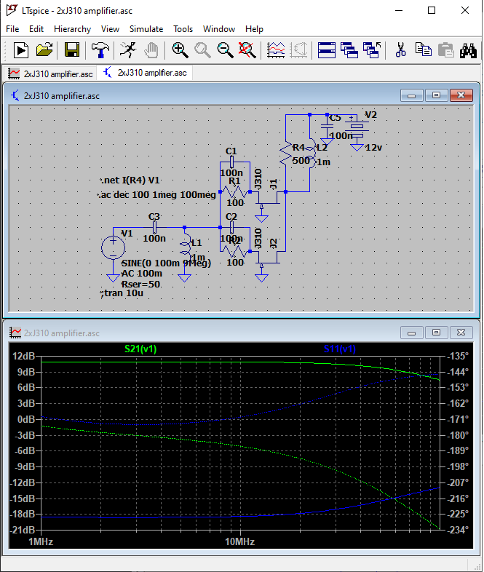Click the Find binoculars icon

tap(468, 50)
